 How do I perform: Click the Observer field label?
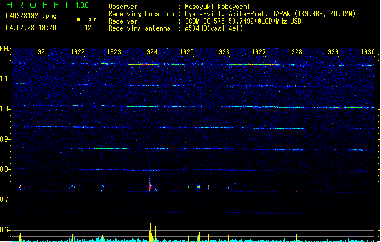click(x=123, y=7)
